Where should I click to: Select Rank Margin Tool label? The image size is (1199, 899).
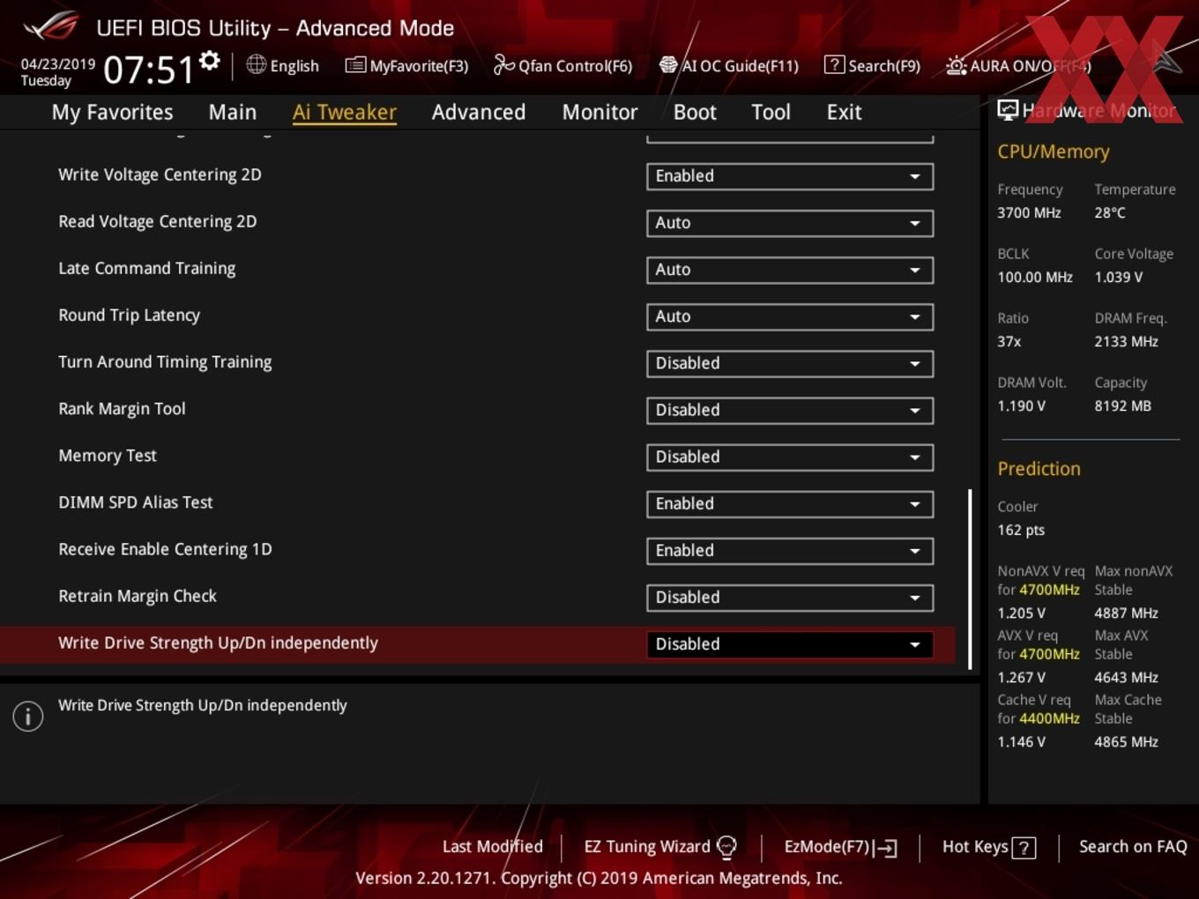point(122,408)
